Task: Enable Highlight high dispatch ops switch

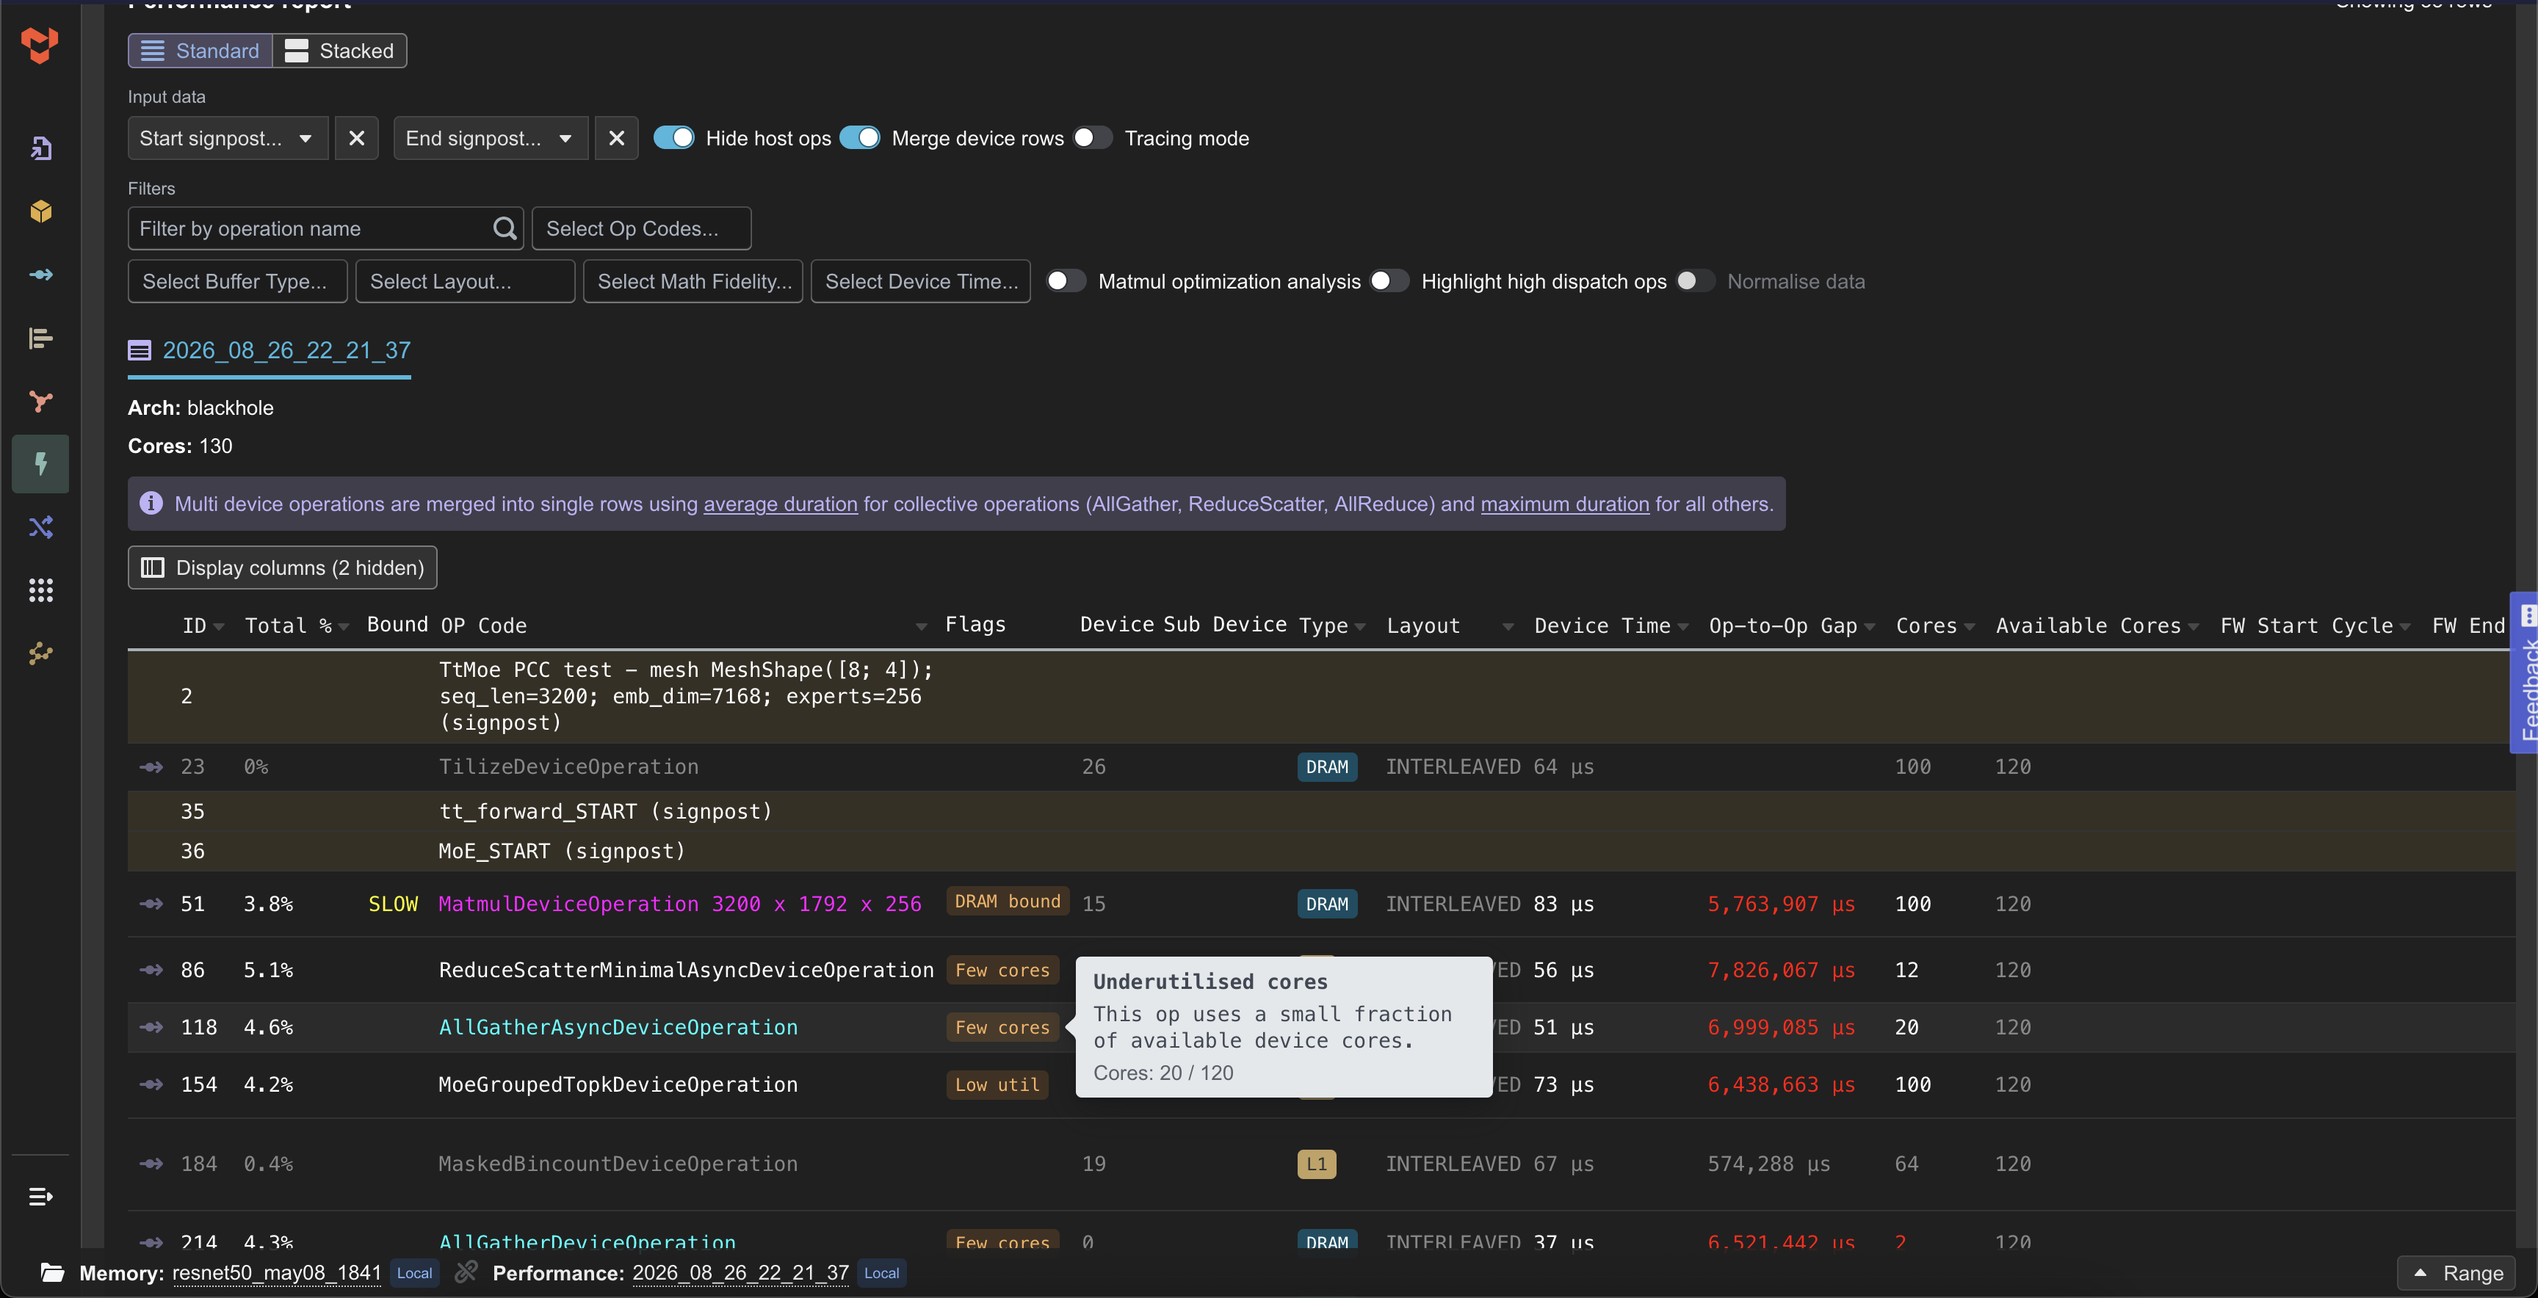Action: point(1389,280)
